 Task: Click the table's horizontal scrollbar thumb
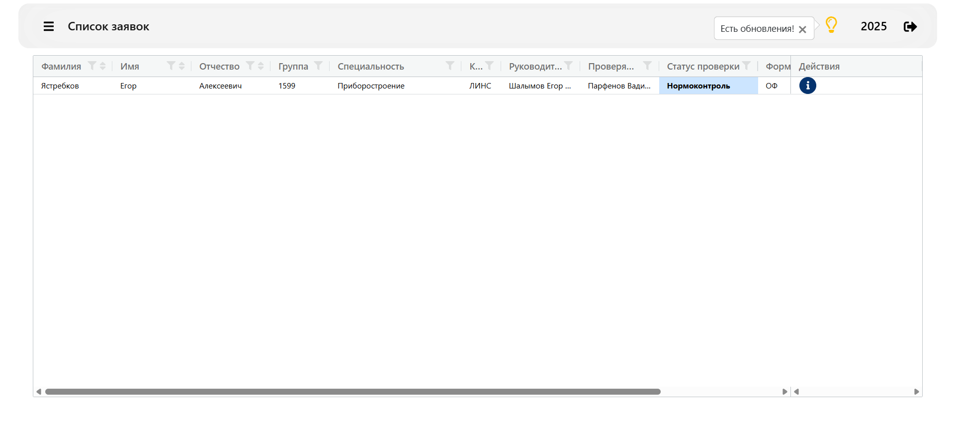(353, 392)
